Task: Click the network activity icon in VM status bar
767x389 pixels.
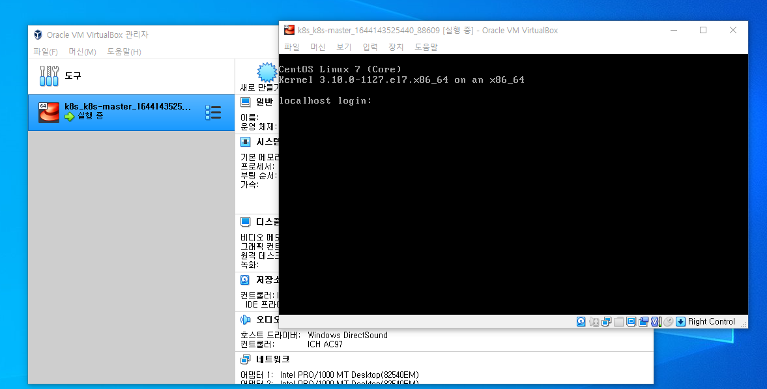Action: point(607,321)
